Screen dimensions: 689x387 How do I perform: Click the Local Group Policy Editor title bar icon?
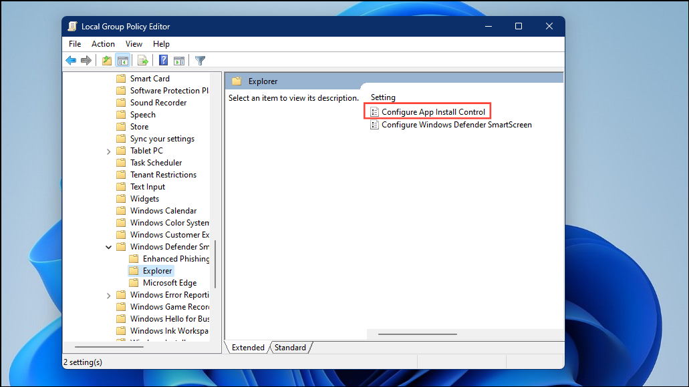72,26
